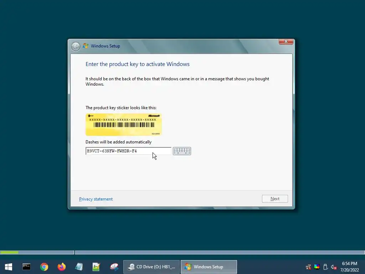Open Firefox from the taskbar
Viewport: 365px width, 274px height.
tap(61, 267)
